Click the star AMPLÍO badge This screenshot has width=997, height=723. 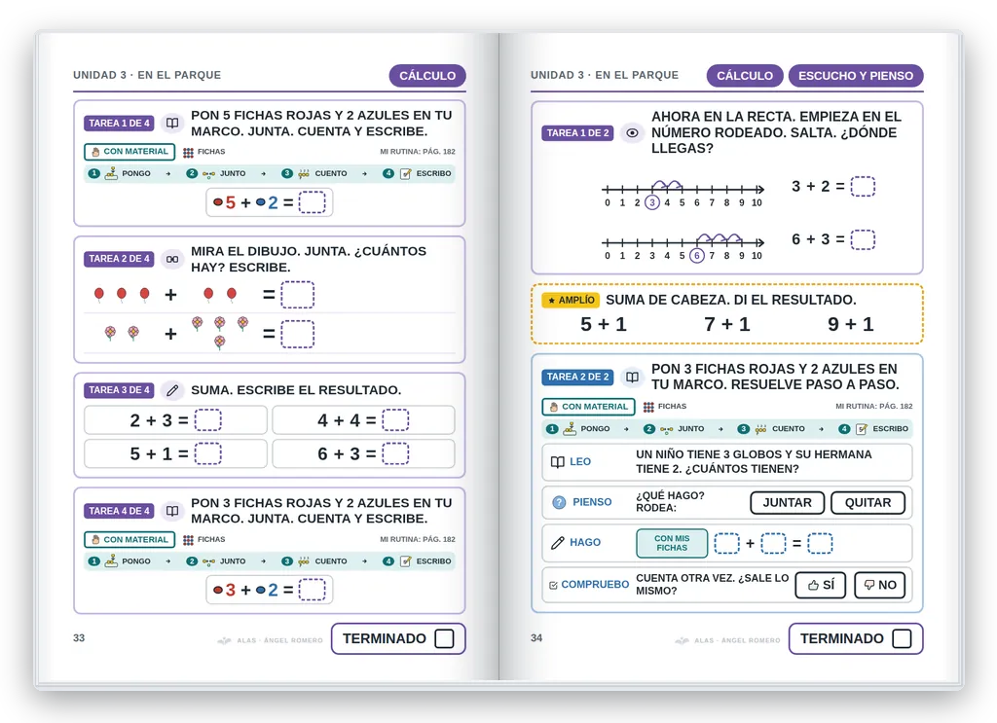coord(571,300)
